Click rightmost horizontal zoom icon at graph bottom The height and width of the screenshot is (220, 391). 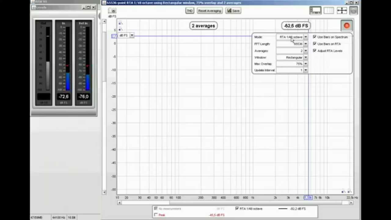350,192
